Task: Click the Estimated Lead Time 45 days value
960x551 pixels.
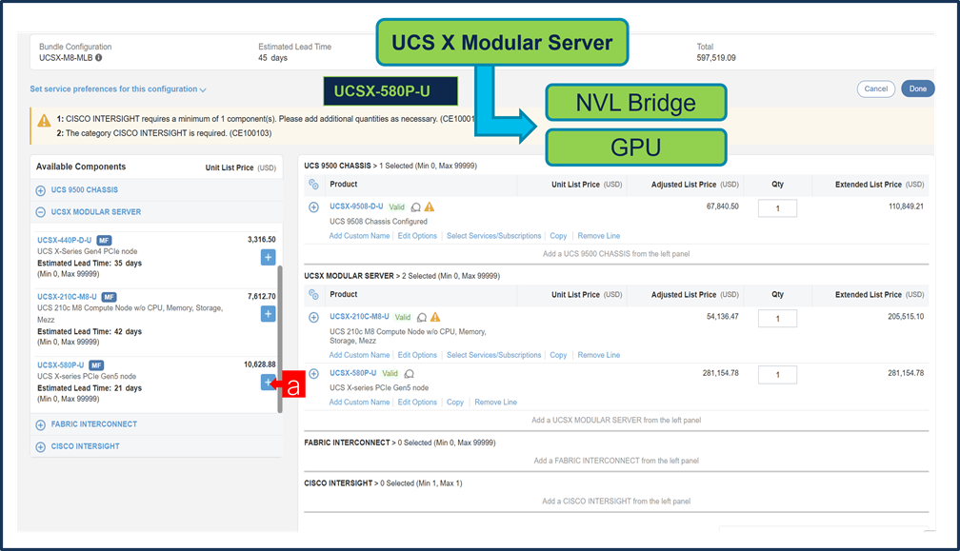Action: click(x=272, y=58)
